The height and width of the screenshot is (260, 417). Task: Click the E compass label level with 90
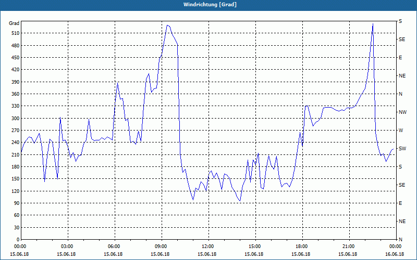point(400,203)
